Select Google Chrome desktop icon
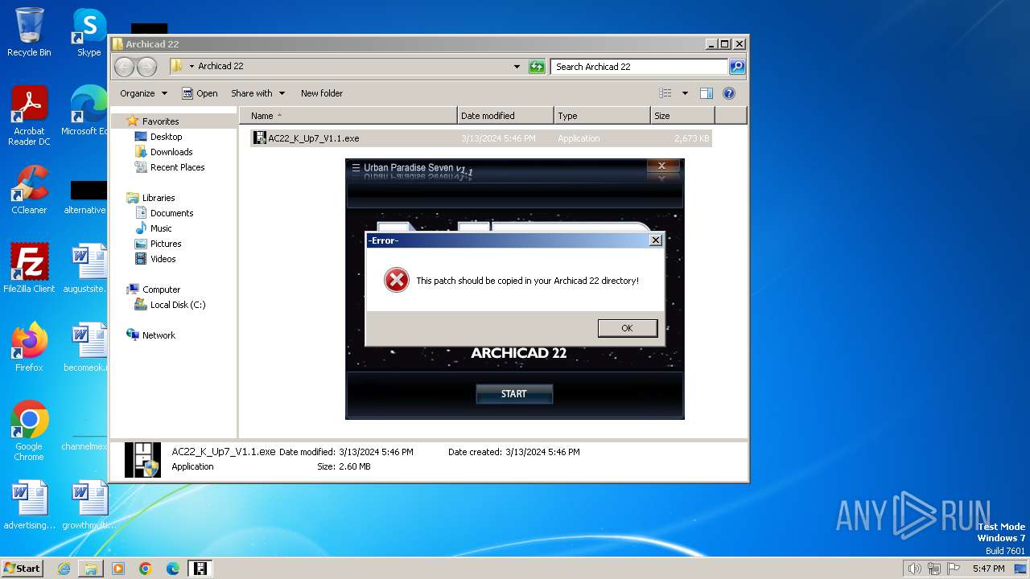 (x=29, y=431)
